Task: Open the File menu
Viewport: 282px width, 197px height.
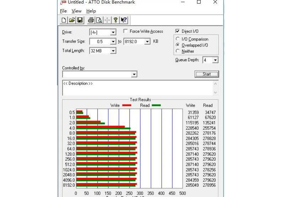Action: pos(63,11)
